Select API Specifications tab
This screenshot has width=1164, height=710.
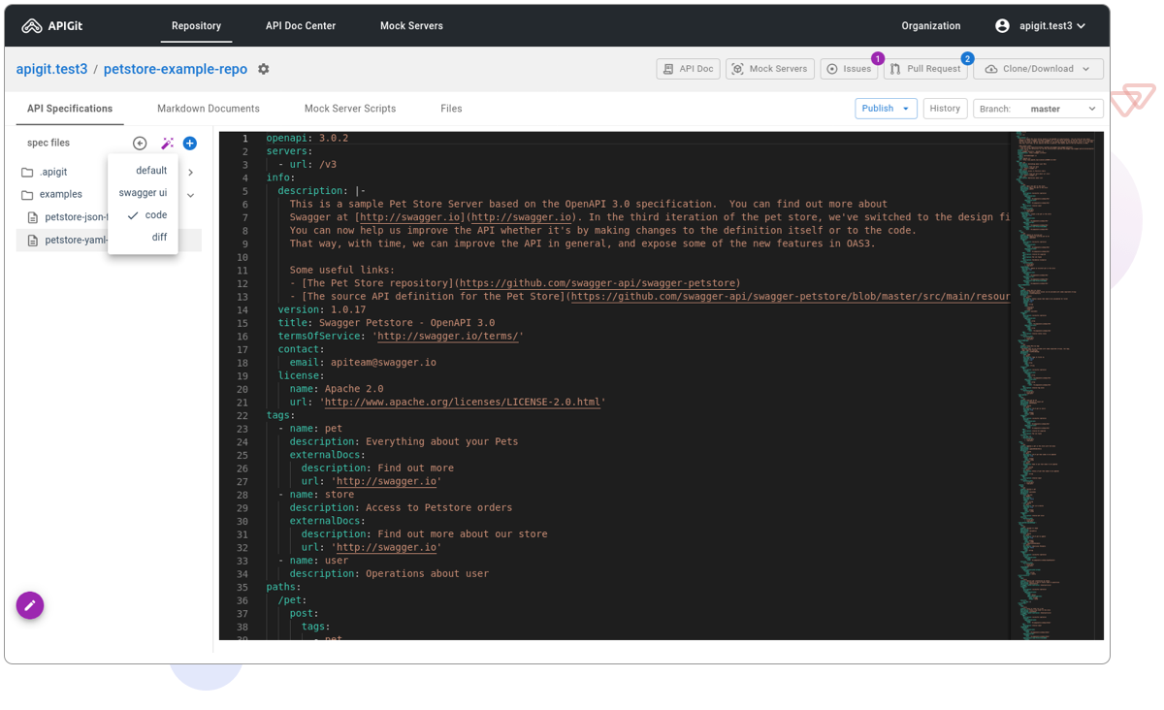[70, 109]
